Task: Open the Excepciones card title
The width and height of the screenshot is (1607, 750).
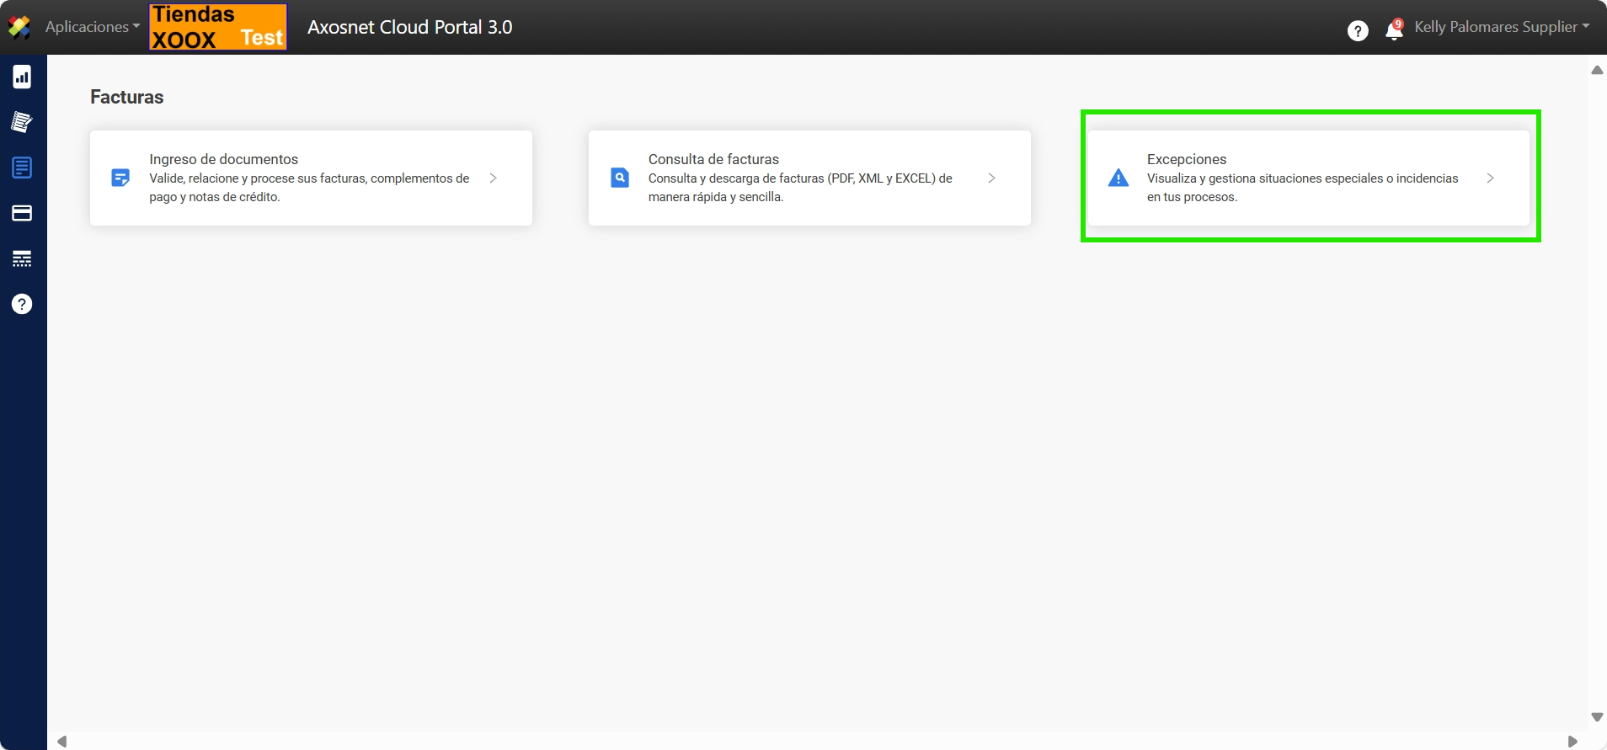Action: [x=1186, y=159]
